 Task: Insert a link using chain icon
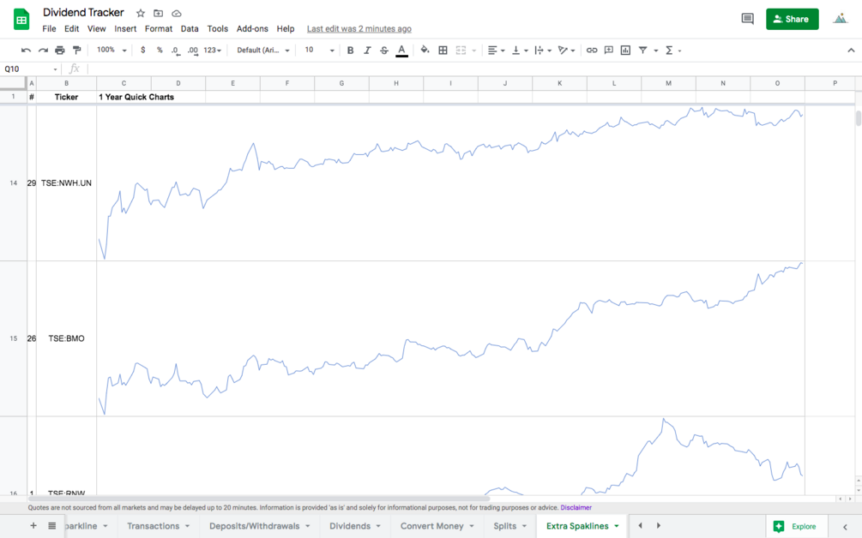pyautogui.click(x=592, y=50)
